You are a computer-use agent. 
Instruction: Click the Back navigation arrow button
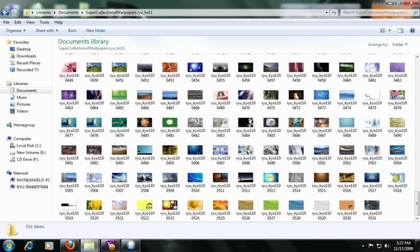coord(5,12)
